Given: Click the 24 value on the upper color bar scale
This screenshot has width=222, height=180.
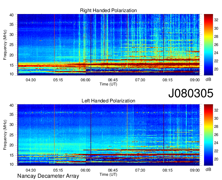Looking at the screenshot, I should [216, 53].
